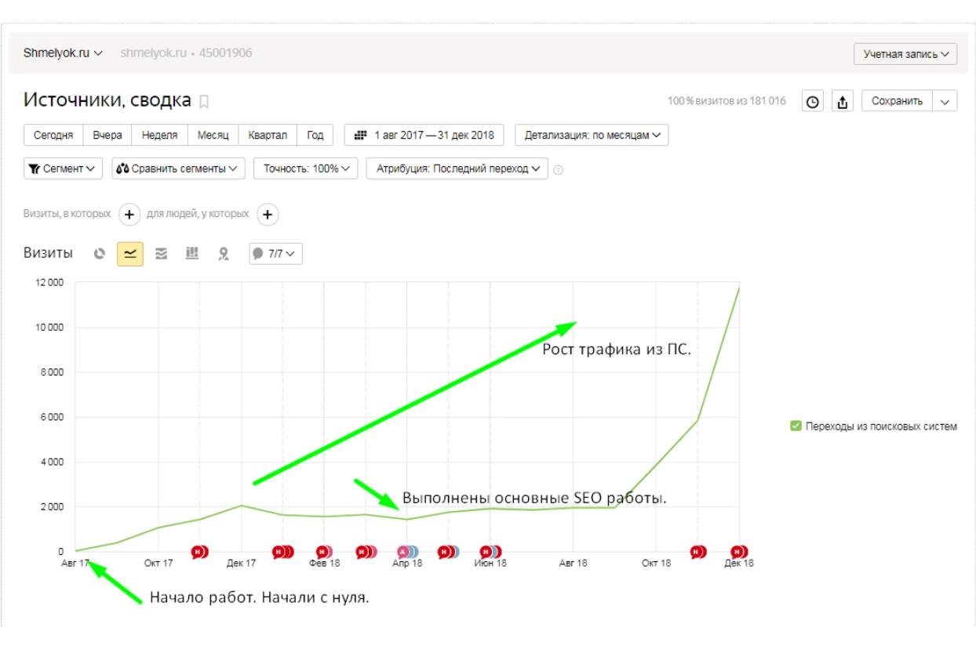Open the report history clock icon
976x649 pixels.
pyautogui.click(x=813, y=101)
